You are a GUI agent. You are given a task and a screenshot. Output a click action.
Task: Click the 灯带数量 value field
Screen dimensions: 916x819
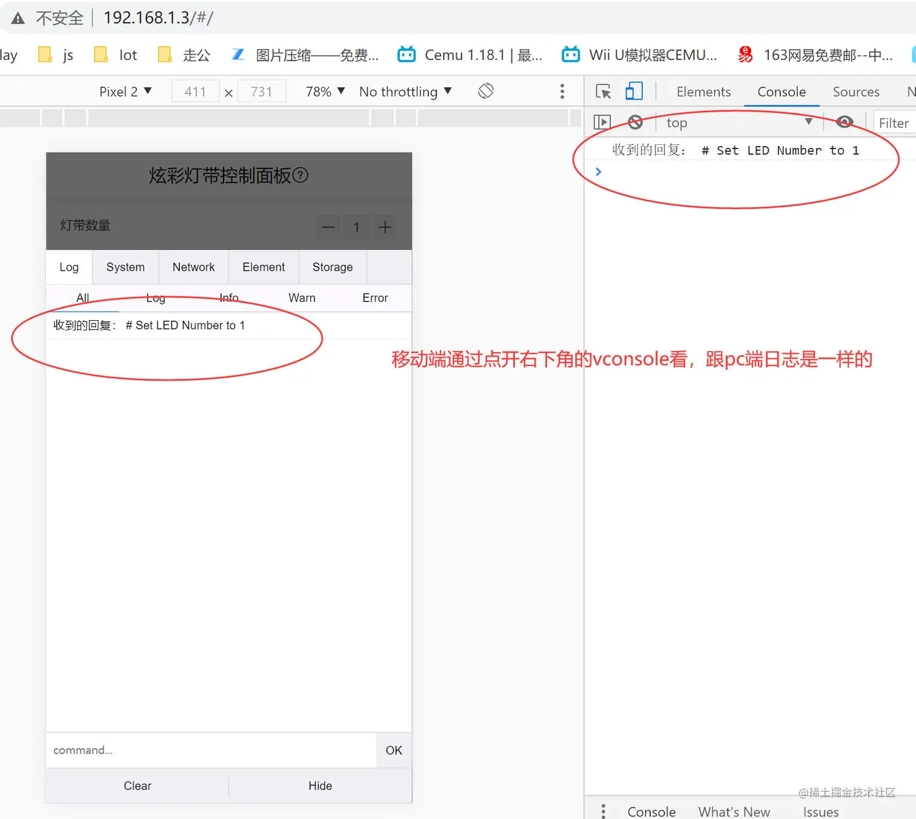coord(357,227)
